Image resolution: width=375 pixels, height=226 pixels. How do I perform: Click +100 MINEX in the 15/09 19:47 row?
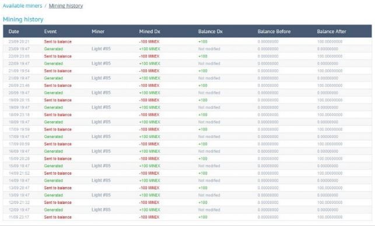(x=149, y=166)
